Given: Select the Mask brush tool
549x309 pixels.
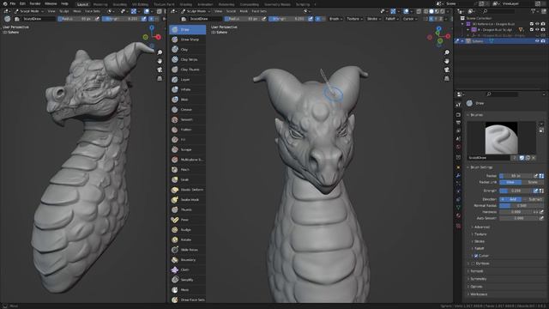Looking at the screenshot, I should click(x=187, y=290).
